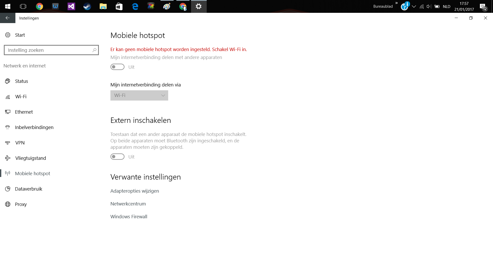The image size is (493, 277).
Task: Click the Vliegtuigstand airplane icon
Action: pos(8,158)
